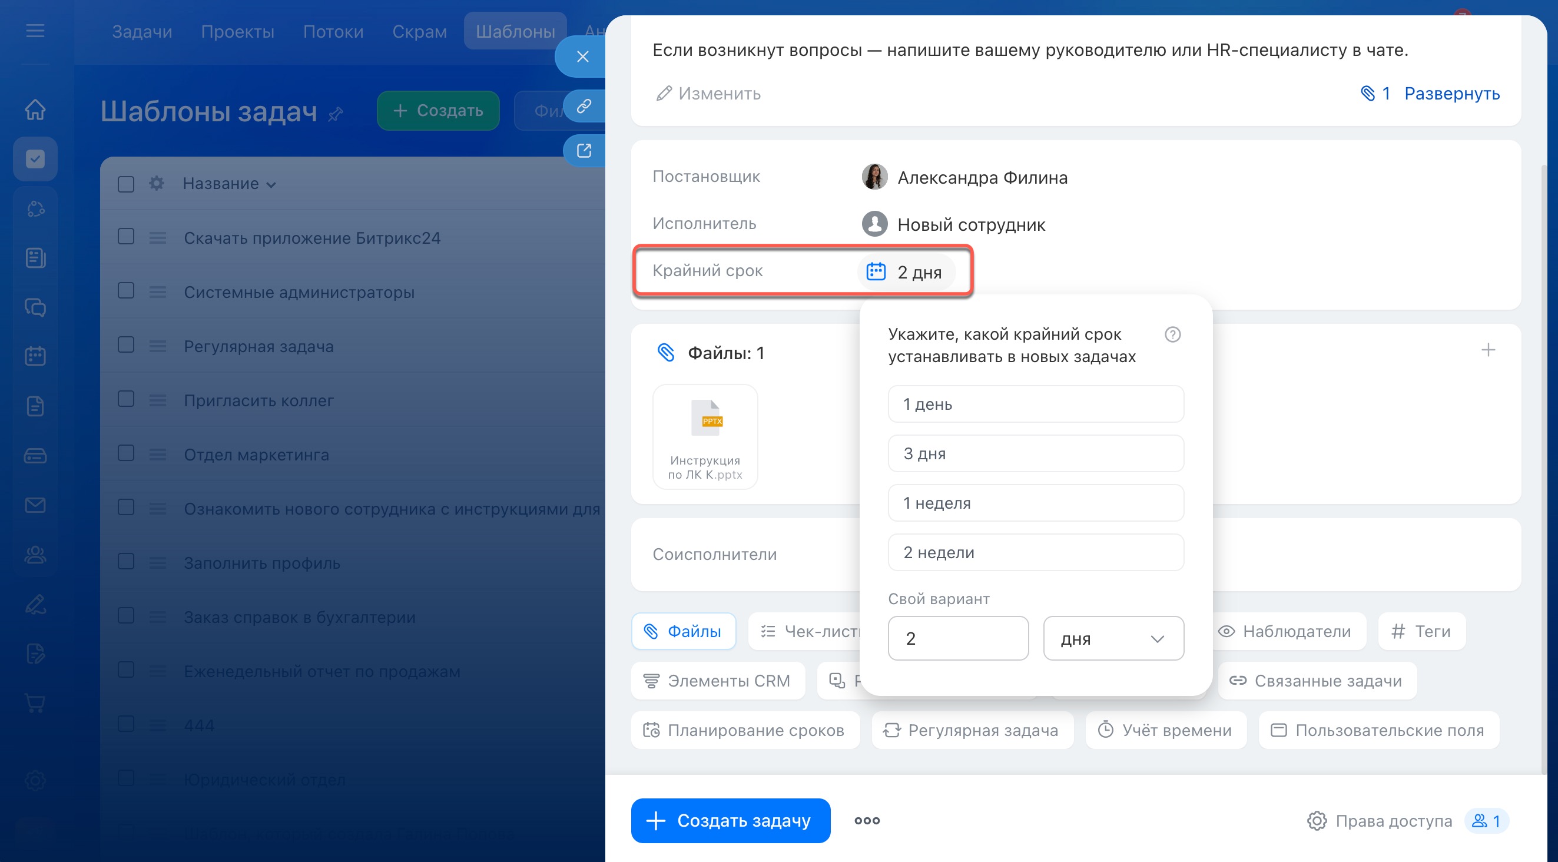Viewport: 1558px width, 862px height.
Task: Click the home icon in left sidebar
Action: tap(35, 110)
